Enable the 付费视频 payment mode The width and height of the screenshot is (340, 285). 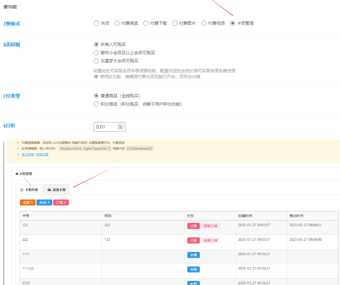(x=204, y=23)
